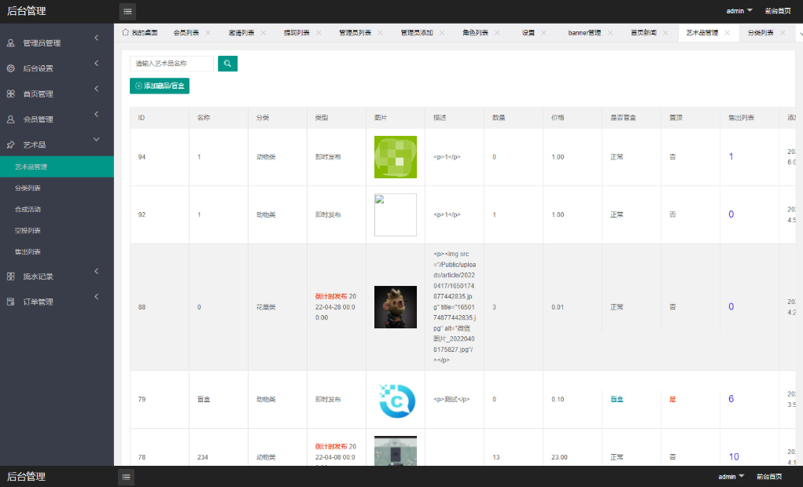Focus the artwork name search input
This screenshot has height=487, width=803.
[x=171, y=64]
